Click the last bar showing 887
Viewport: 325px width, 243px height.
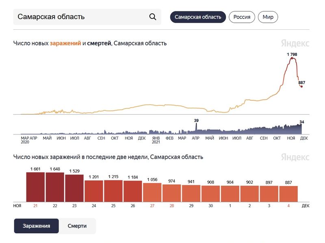point(288,194)
